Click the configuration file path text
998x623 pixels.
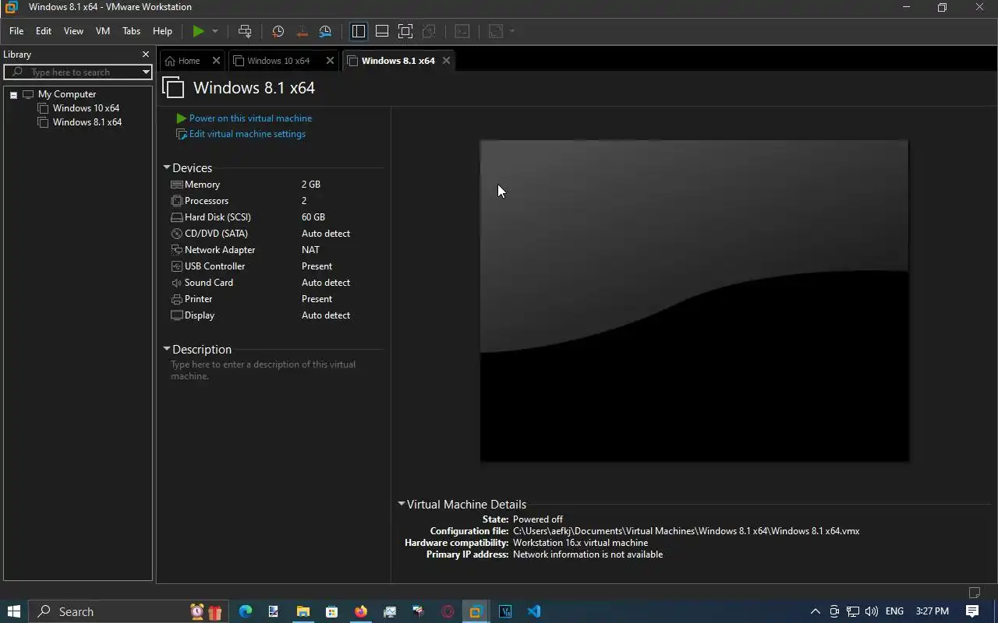(686, 531)
